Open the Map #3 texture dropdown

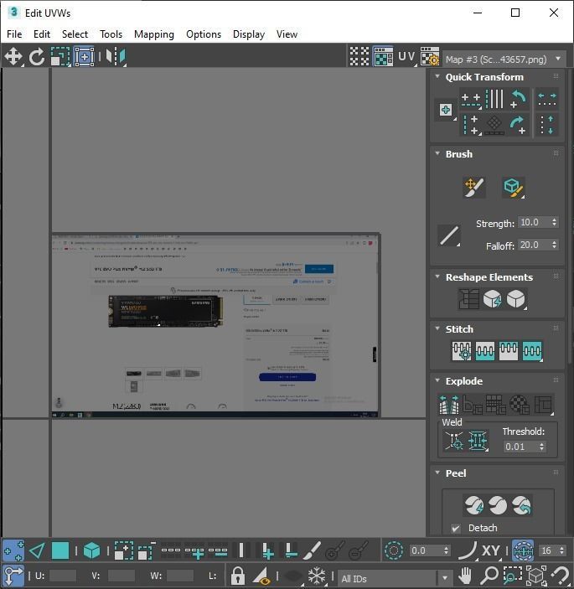(504, 59)
